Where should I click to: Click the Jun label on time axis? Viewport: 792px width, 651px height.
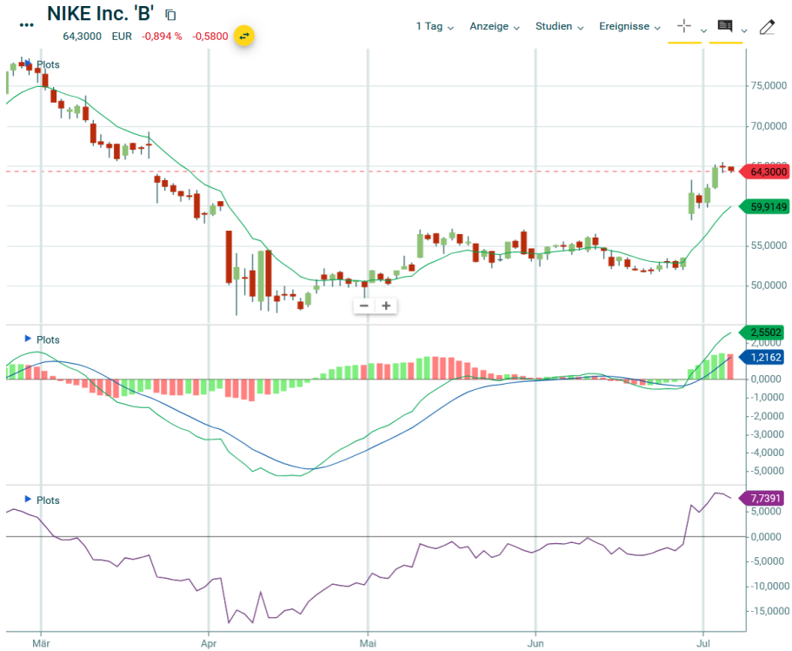point(536,643)
